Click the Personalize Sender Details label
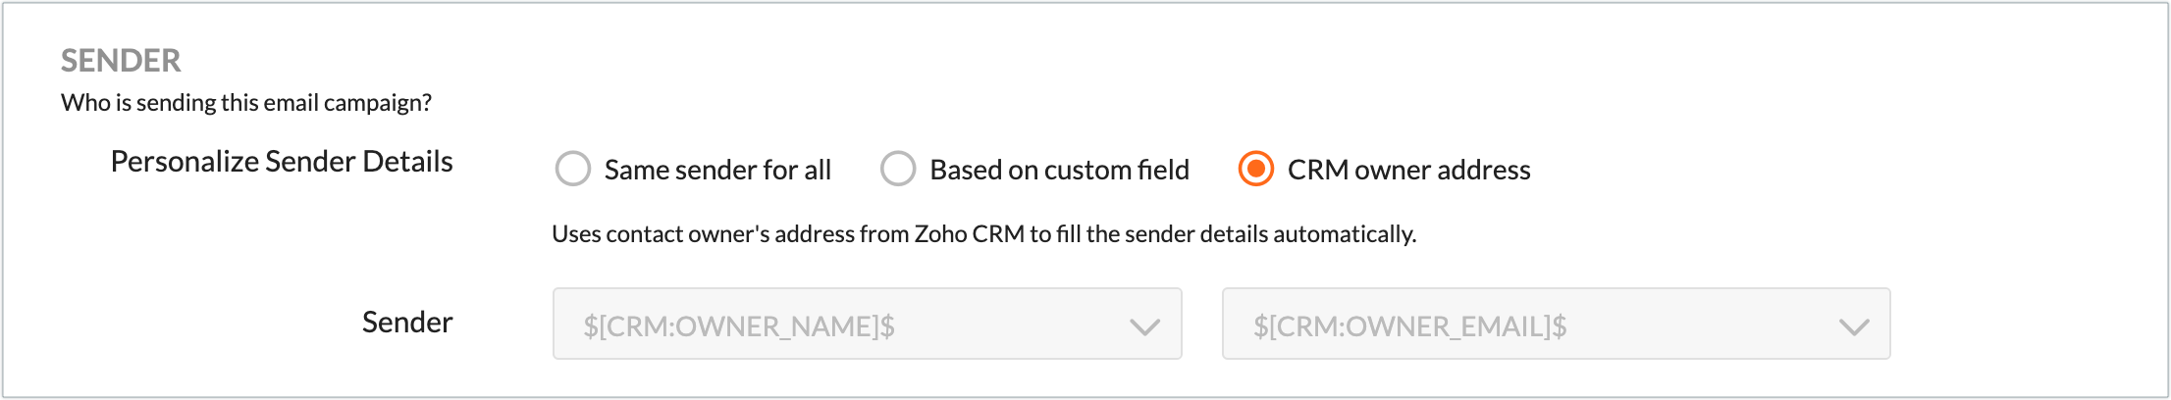 click(282, 162)
